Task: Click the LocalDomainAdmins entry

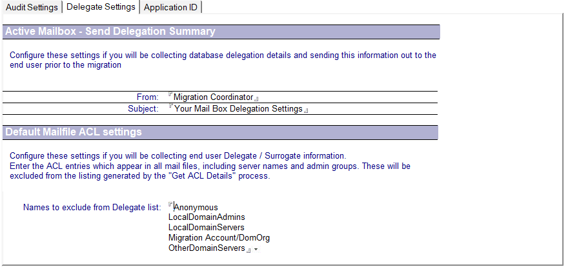Action: (x=207, y=217)
